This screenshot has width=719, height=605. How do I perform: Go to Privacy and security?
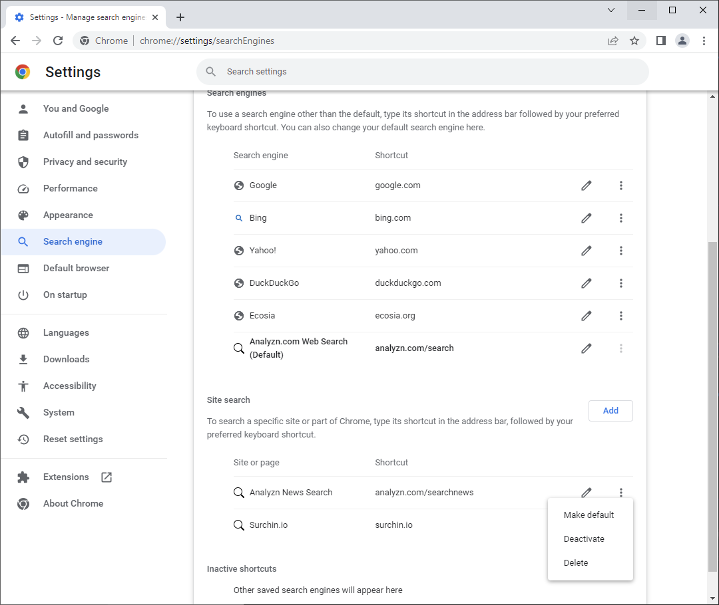coord(83,162)
